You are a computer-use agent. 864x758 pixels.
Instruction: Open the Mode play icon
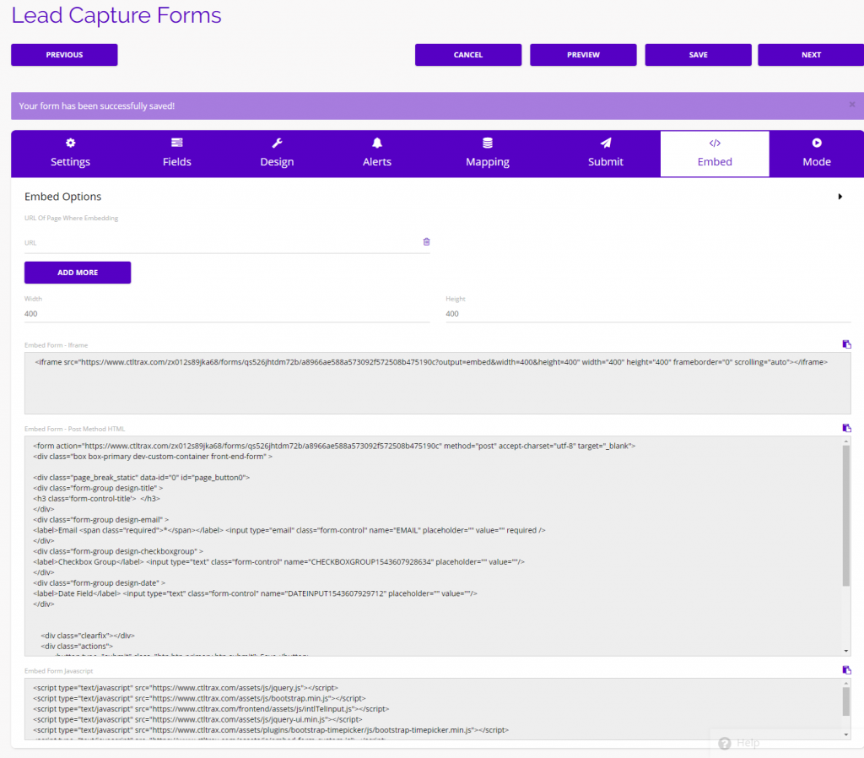pyautogui.click(x=817, y=143)
